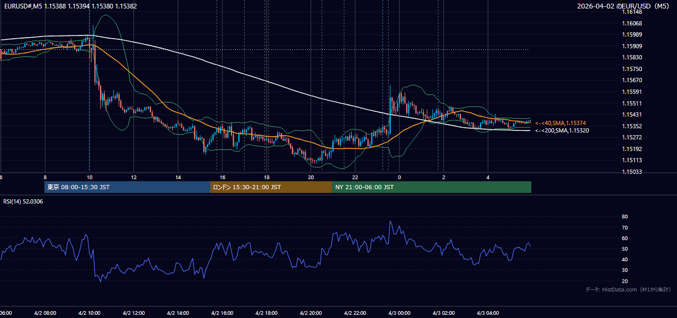Click the RSI scale value 30
This screenshot has width=677, height=318.
(625, 270)
